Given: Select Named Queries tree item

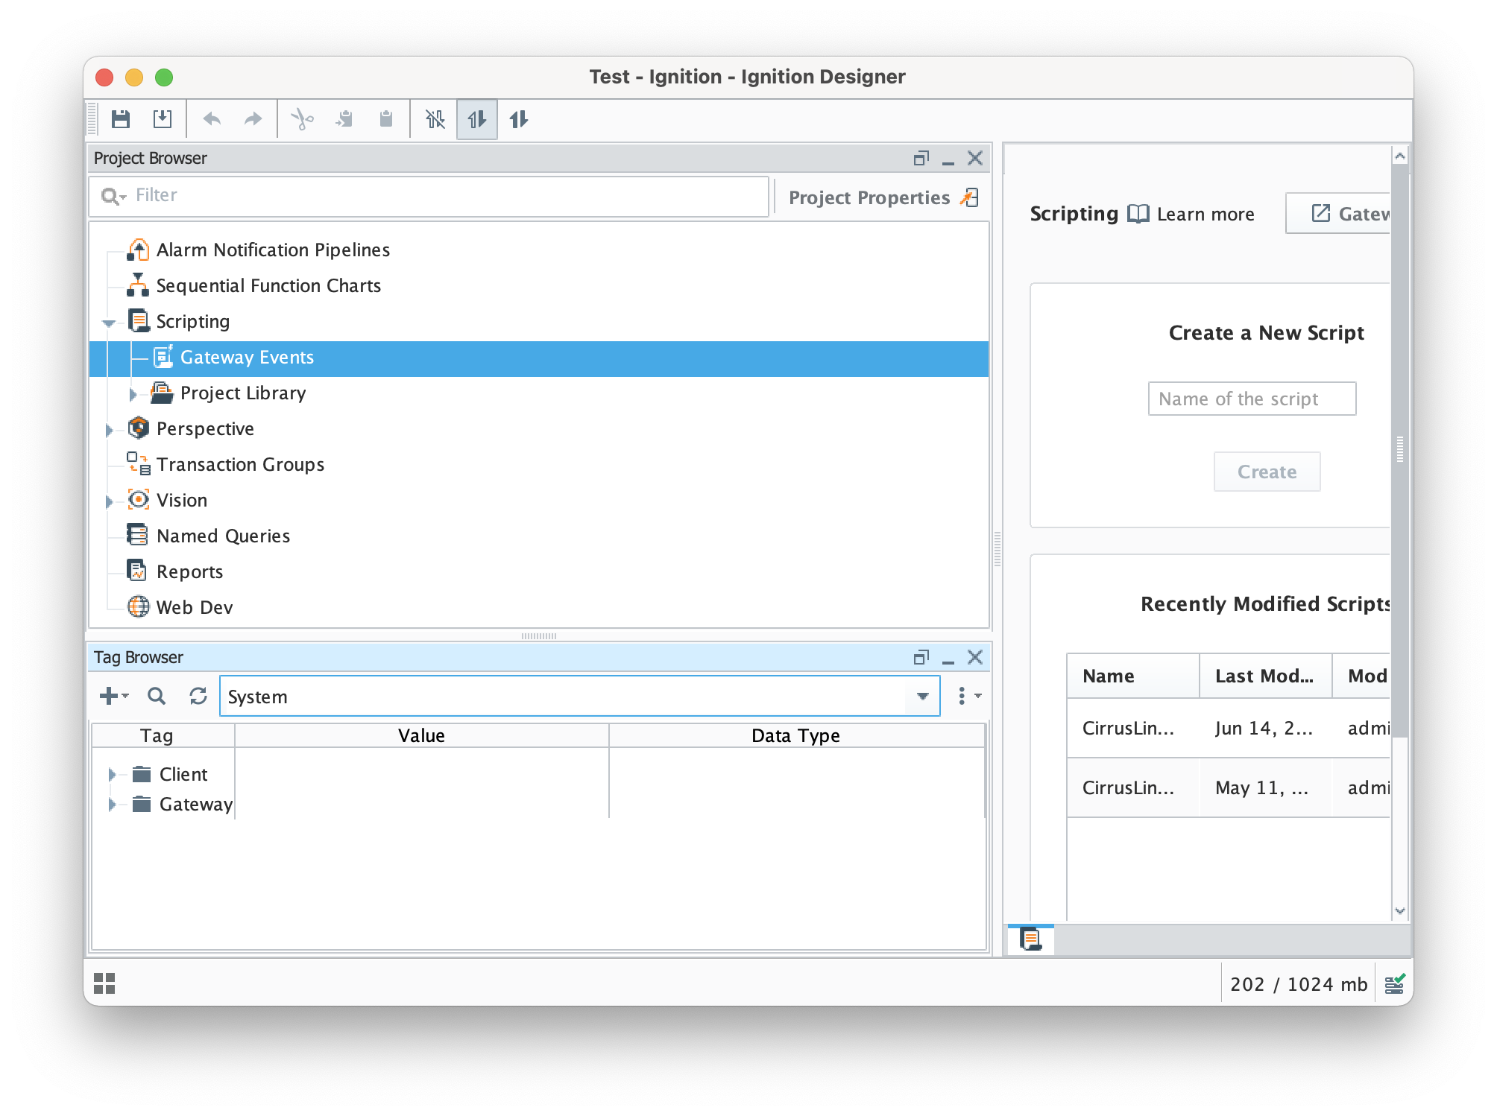Looking at the screenshot, I should click(x=223, y=536).
